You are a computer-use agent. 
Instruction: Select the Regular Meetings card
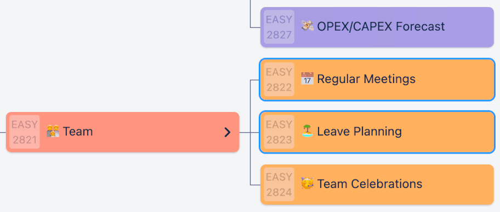tap(377, 79)
